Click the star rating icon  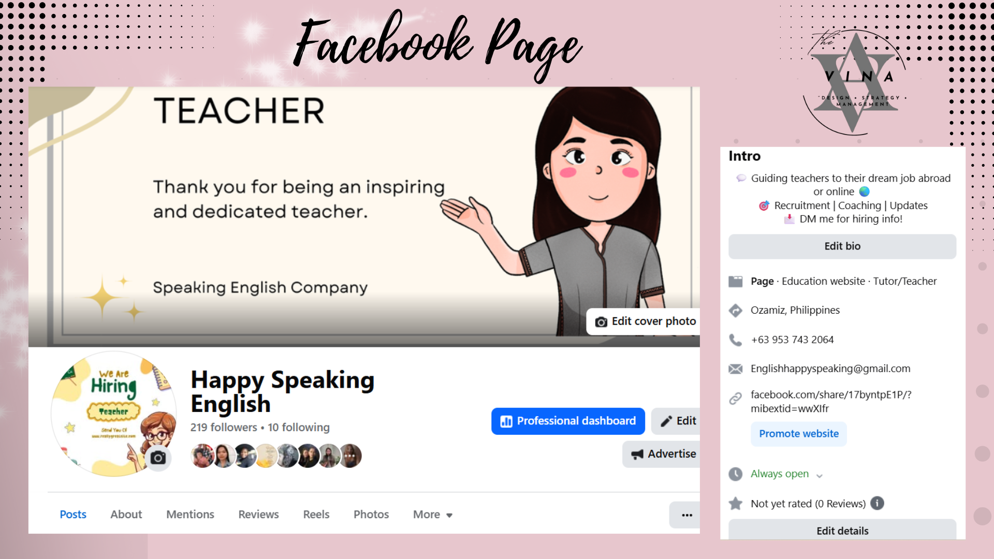click(735, 504)
